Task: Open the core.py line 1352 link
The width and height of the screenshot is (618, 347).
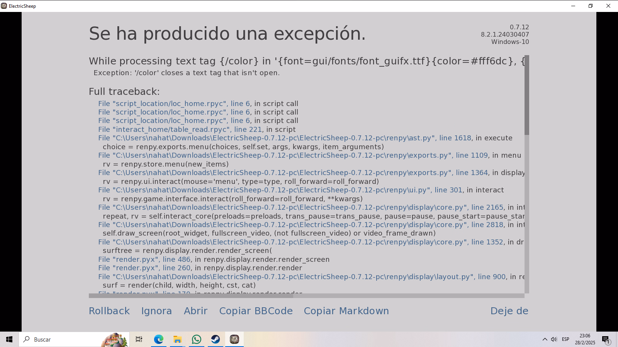Action: pyautogui.click(x=301, y=242)
